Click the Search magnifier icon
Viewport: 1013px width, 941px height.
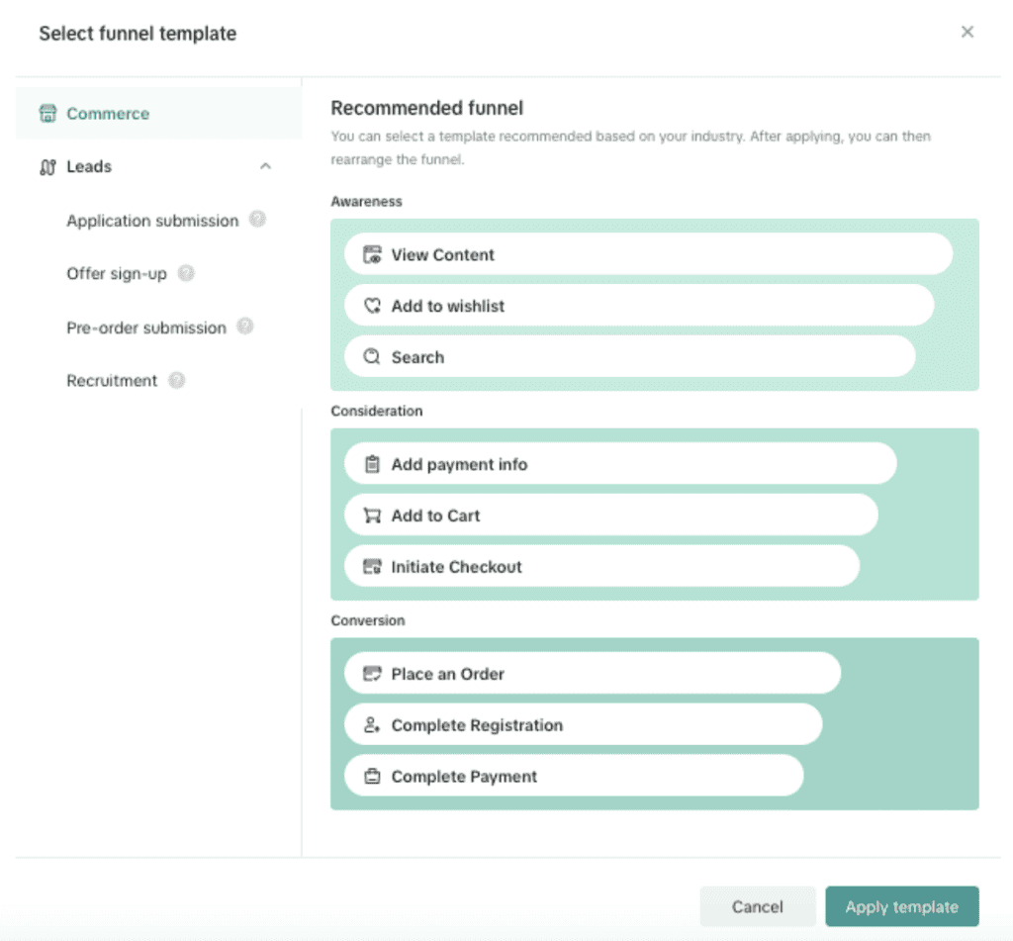pyautogui.click(x=372, y=357)
